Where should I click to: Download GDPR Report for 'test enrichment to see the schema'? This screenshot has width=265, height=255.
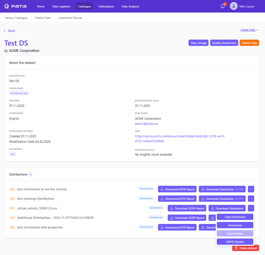click(177, 189)
